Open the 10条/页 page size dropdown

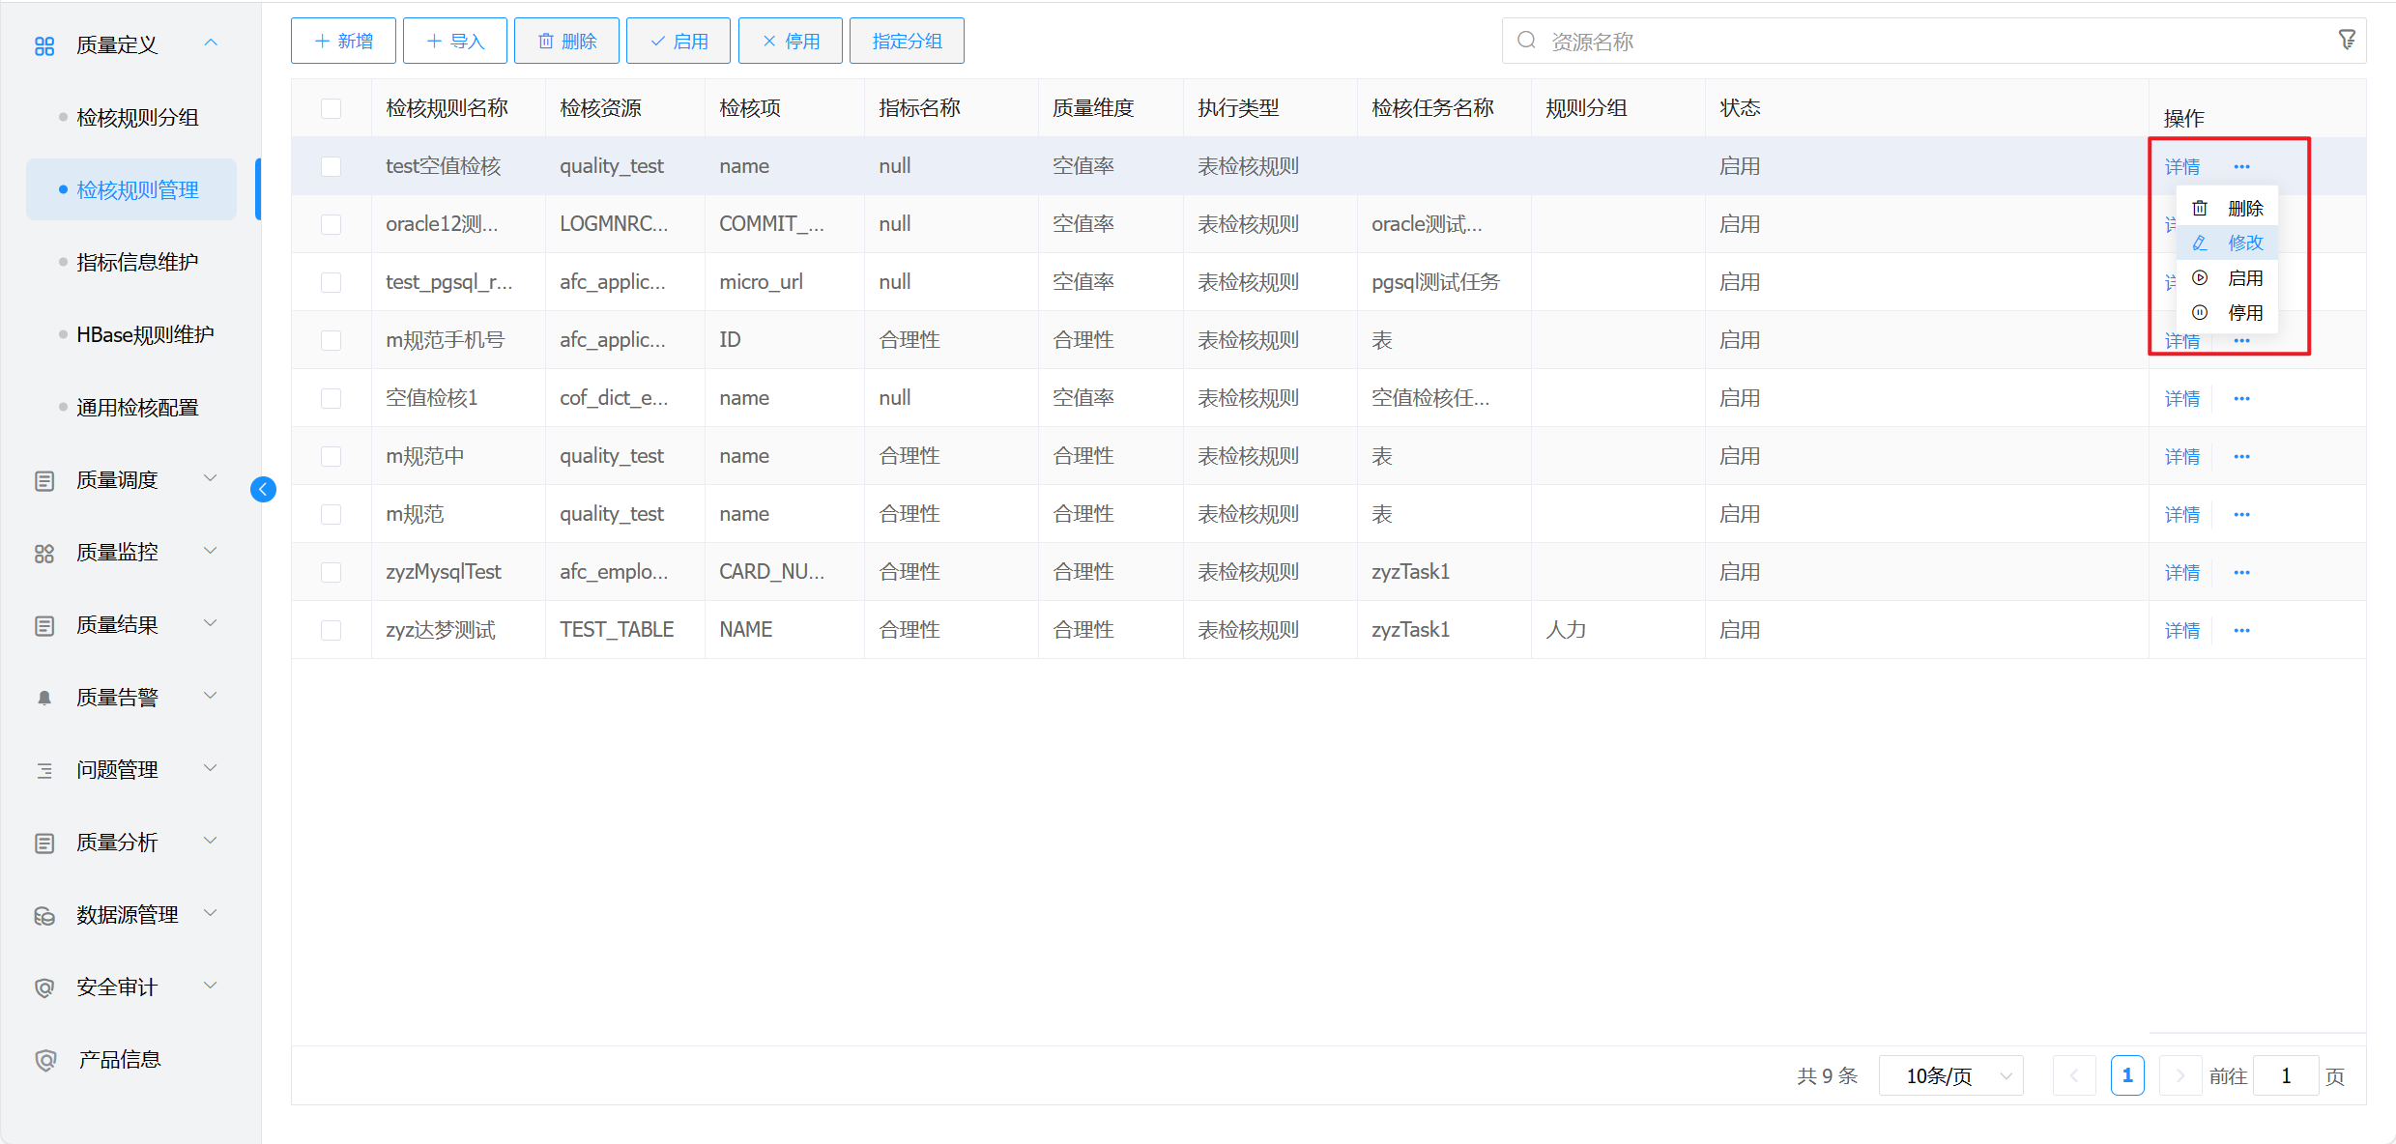[x=1950, y=1075]
